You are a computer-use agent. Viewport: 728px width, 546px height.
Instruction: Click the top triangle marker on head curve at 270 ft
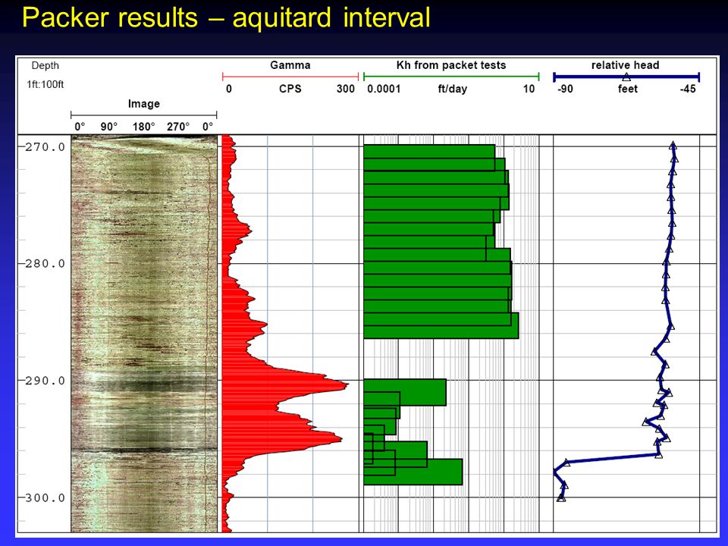pos(673,146)
